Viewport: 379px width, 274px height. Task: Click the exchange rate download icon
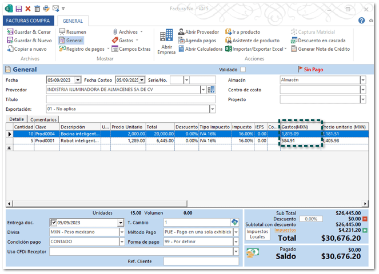coord(234,222)
